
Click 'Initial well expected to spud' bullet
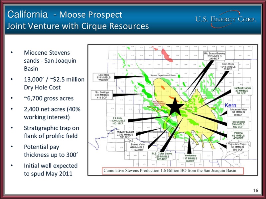(x=51, y=169)
